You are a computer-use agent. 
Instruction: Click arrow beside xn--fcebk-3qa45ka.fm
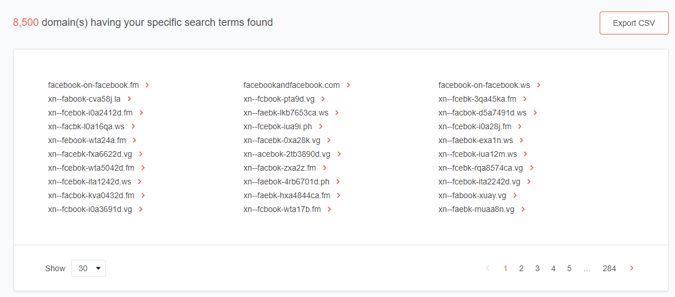525,99
